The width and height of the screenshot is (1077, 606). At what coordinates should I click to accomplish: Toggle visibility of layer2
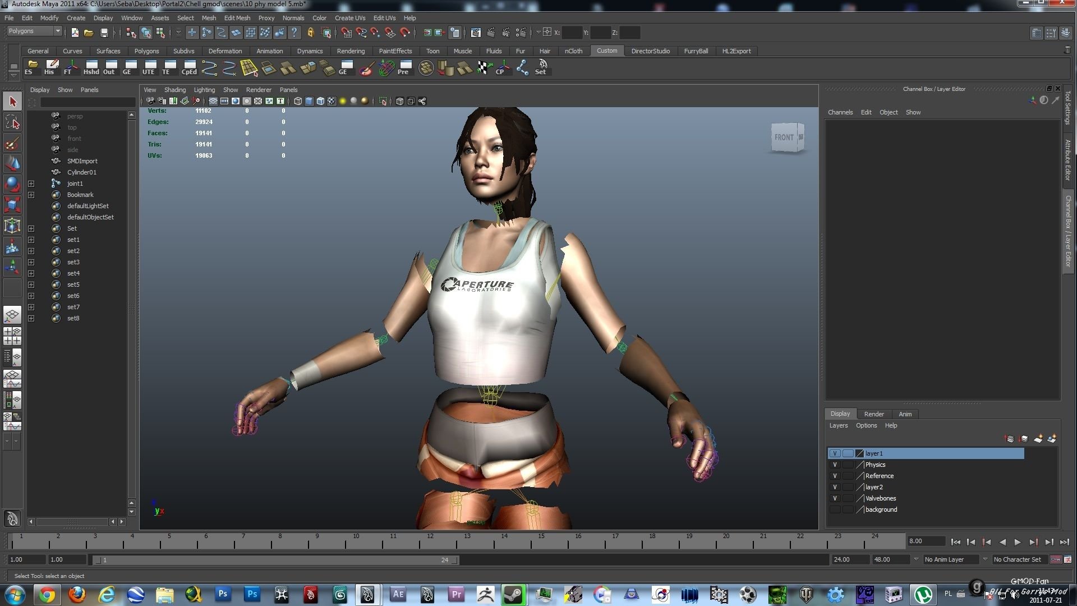pos(835,487)
